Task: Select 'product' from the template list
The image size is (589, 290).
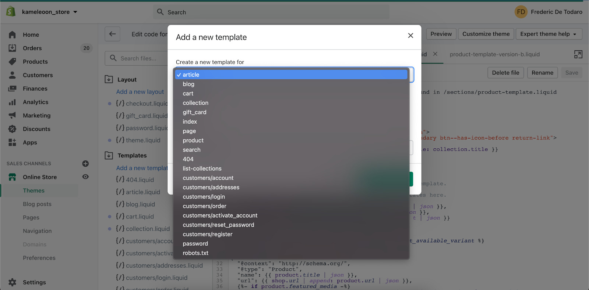Action: 193,141
